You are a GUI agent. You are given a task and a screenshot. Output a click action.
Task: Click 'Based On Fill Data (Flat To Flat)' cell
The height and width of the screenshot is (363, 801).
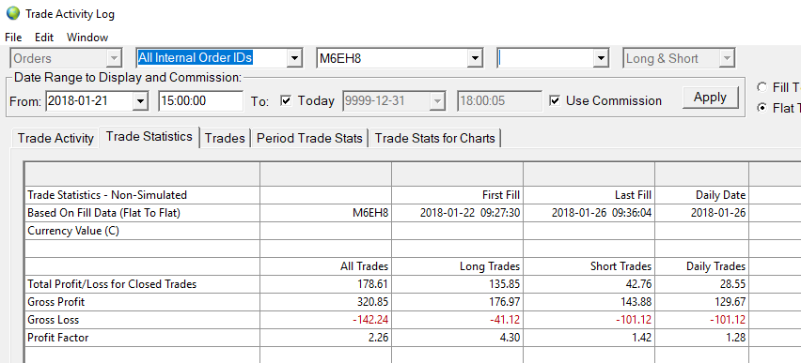pyautogui.click(x=142, y=213)
